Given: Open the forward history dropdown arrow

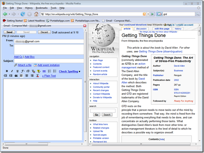Looking at the screenshot, I should pos(18,14).
